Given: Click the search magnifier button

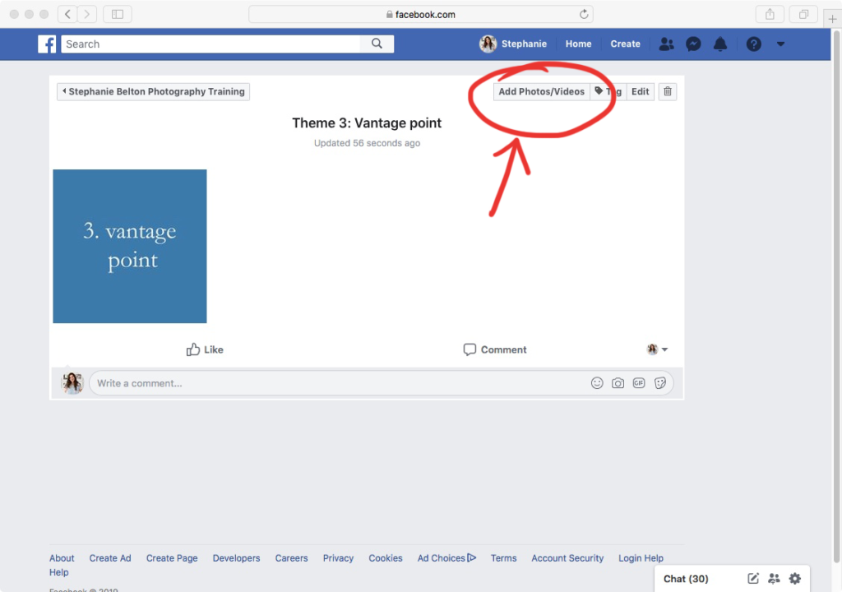Looking at the screenshot, I should coord(377,44).
